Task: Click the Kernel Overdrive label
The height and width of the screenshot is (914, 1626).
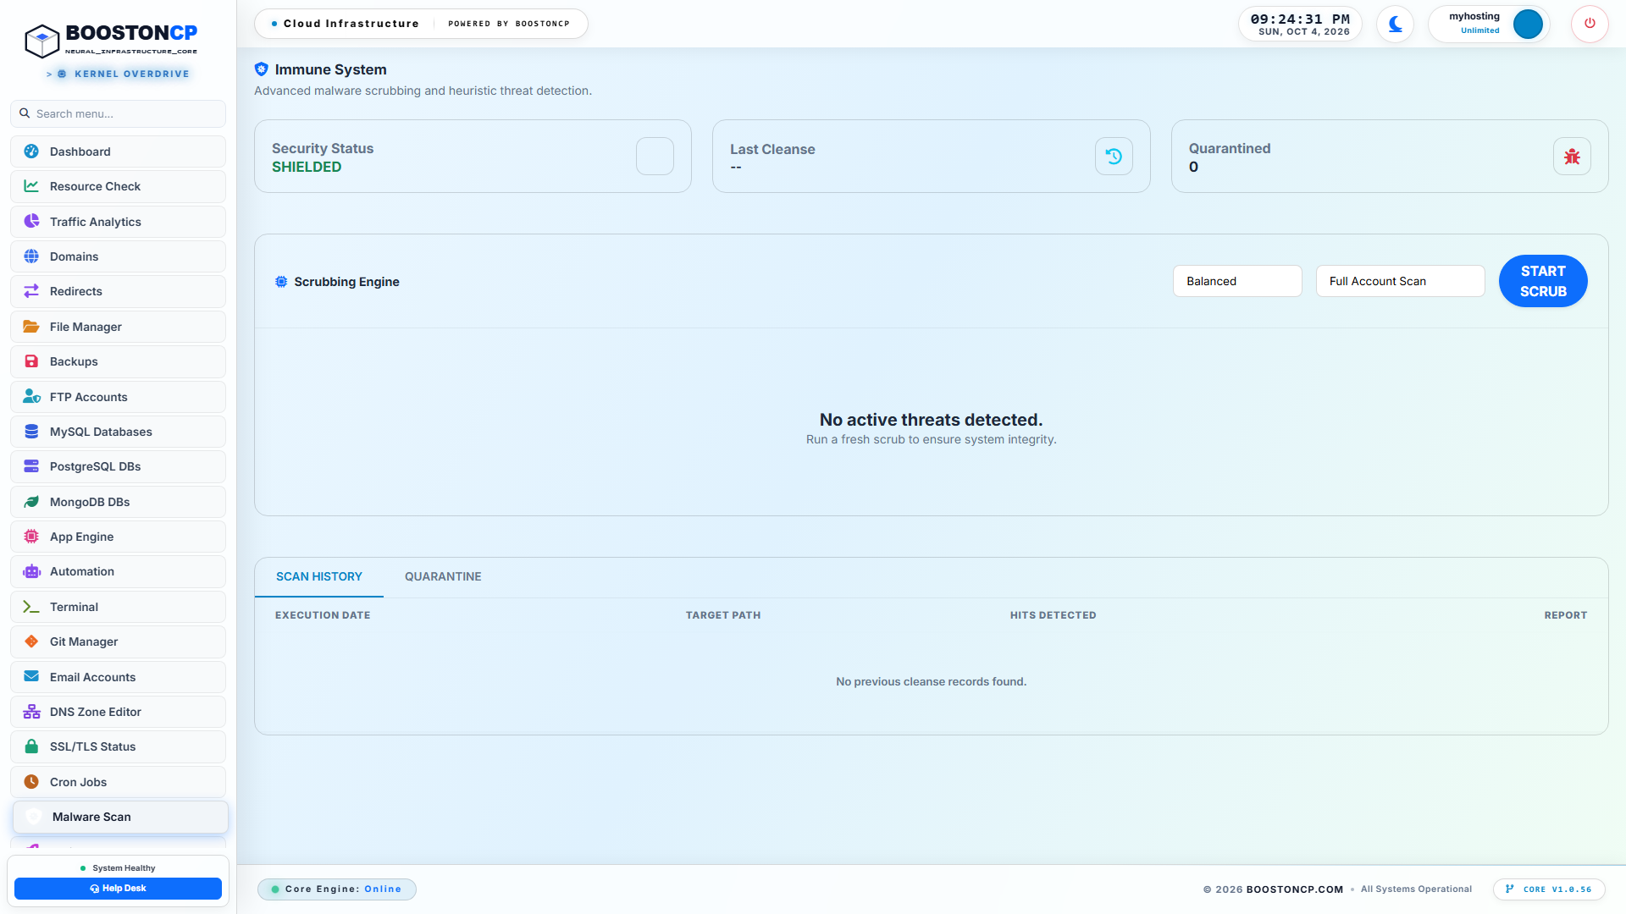Action: (x=118, y=74)
